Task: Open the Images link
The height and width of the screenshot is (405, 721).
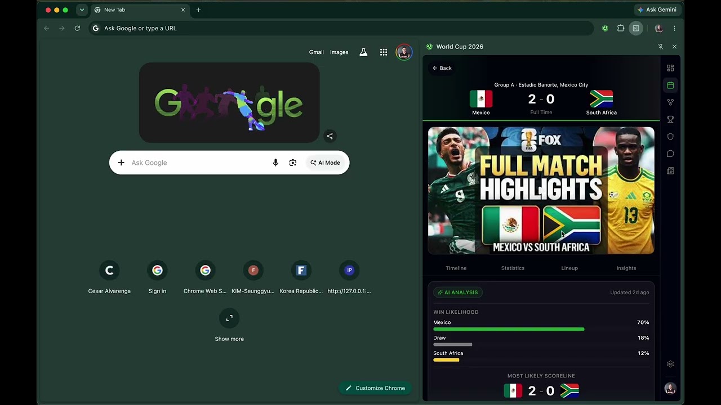Action: click(339, 52)
